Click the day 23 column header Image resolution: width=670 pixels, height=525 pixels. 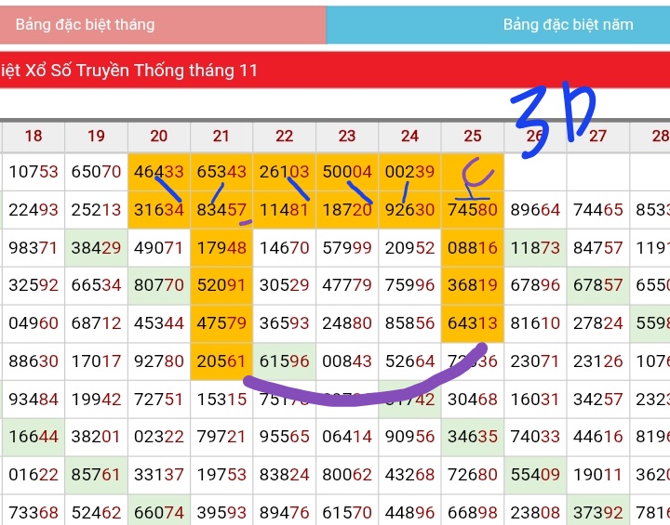coord(347,136)
